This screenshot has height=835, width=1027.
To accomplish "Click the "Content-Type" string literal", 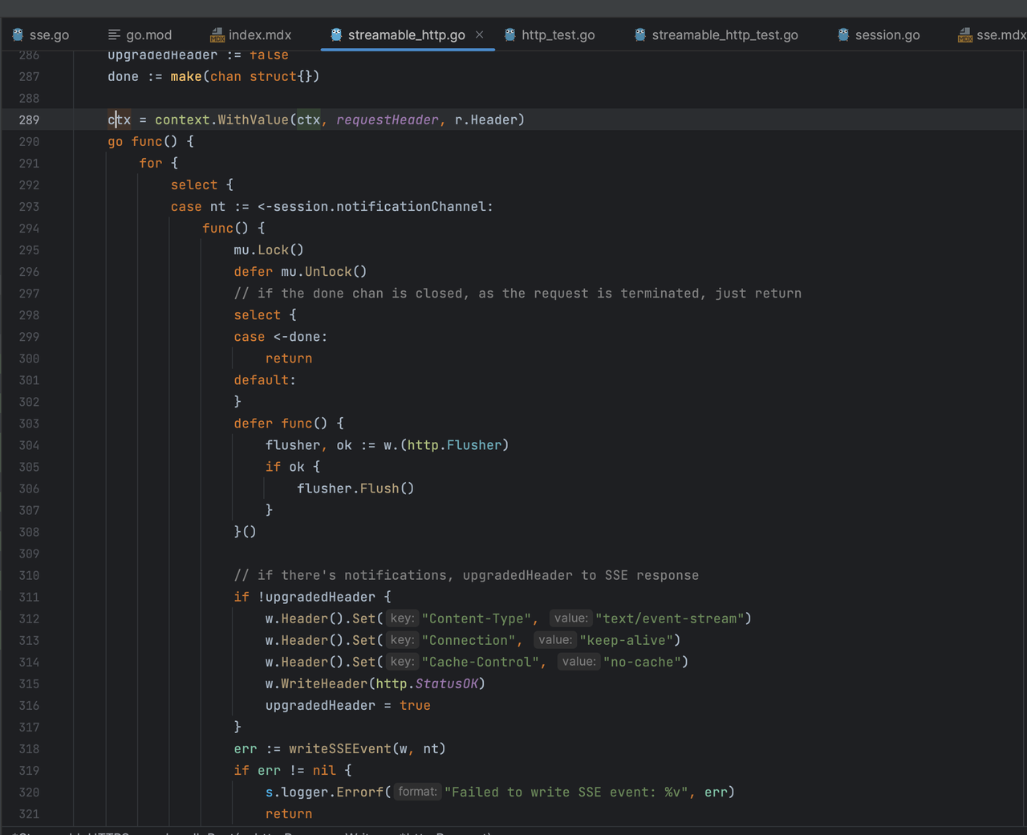I will click(x=477, y=618).
